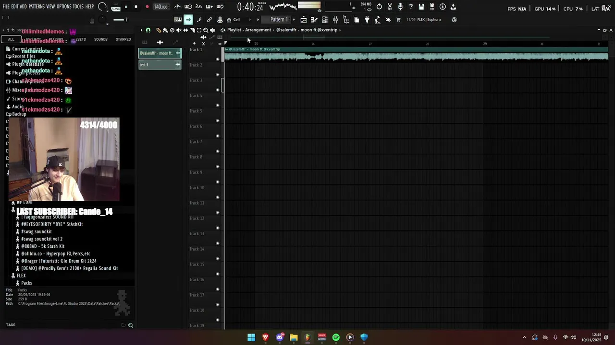Open the HELP menu

coord(90,7)
